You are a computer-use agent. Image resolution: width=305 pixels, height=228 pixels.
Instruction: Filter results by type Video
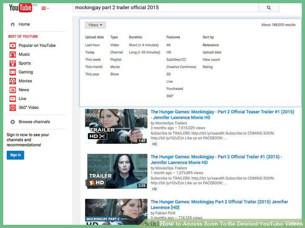click(x=114, y=45)
